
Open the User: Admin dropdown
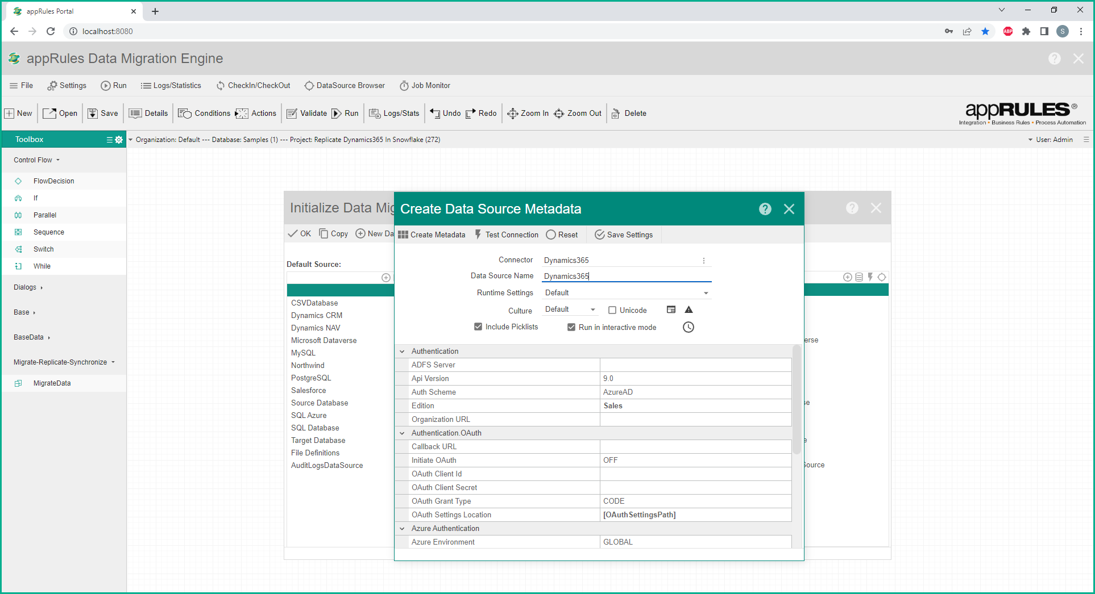1051,140
